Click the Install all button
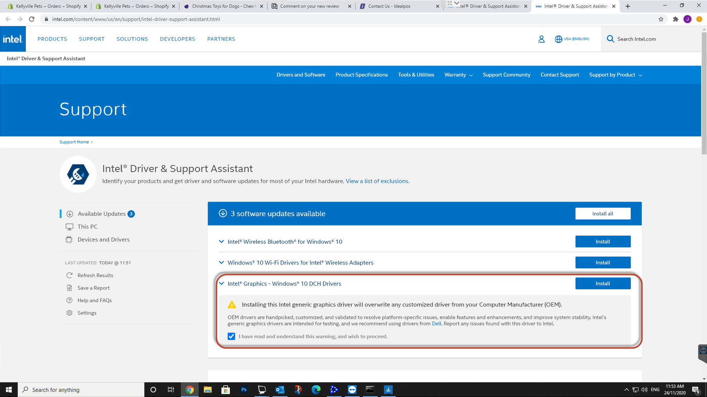 (x=603, y=214)
